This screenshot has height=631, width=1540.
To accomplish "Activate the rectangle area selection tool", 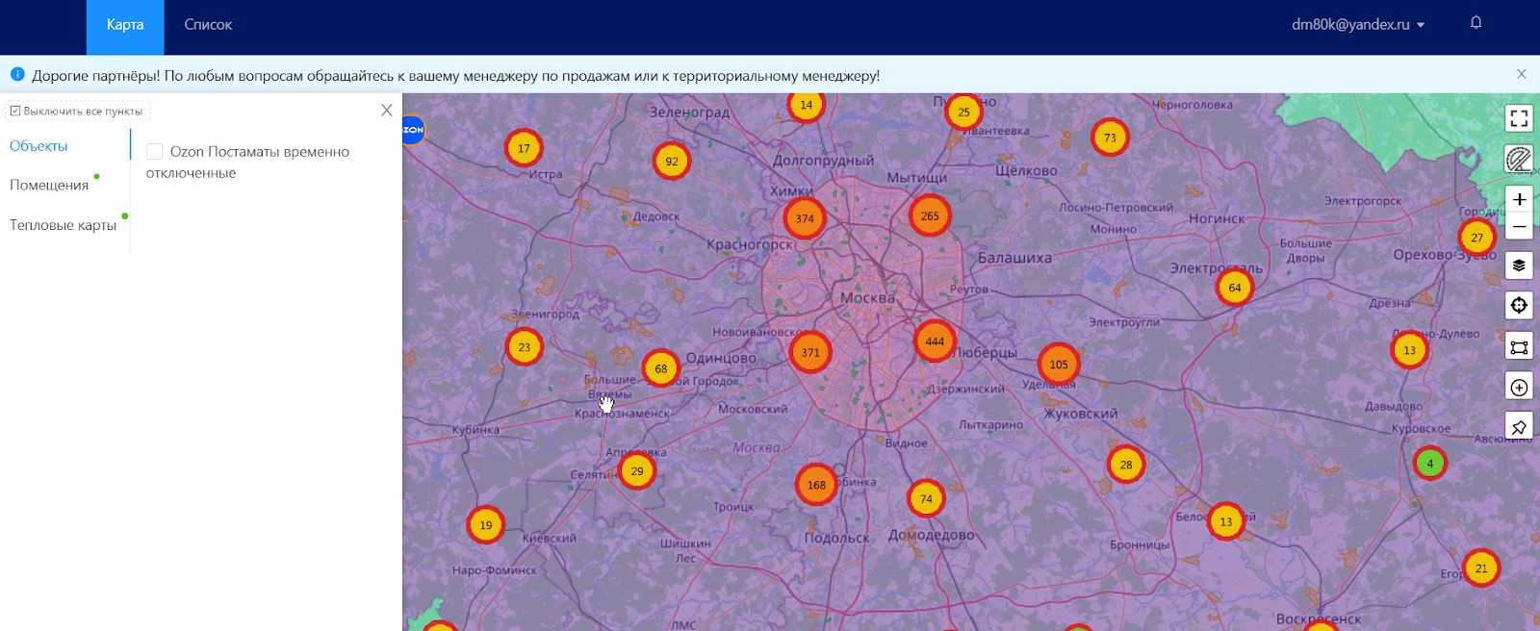I will (1519, 347).
